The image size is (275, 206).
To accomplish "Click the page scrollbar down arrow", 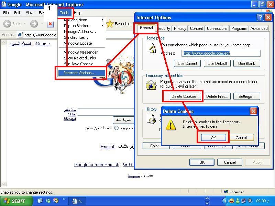I will pos(4,184).
